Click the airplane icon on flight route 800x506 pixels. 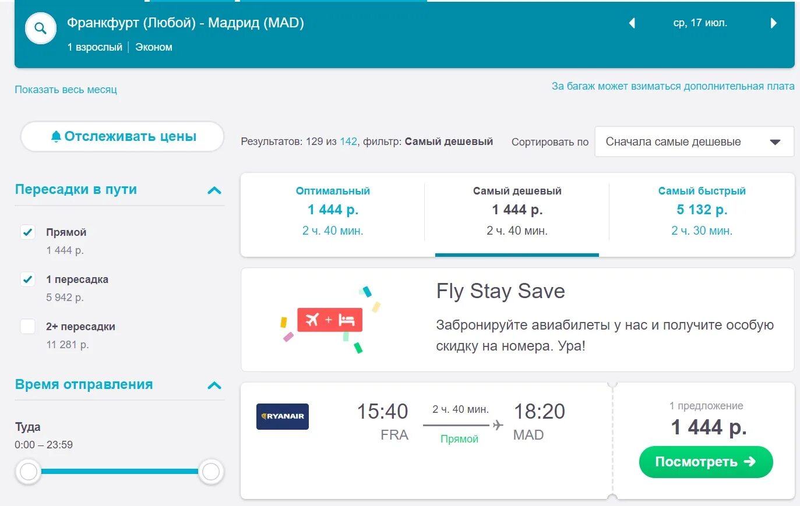coord(498,425)
